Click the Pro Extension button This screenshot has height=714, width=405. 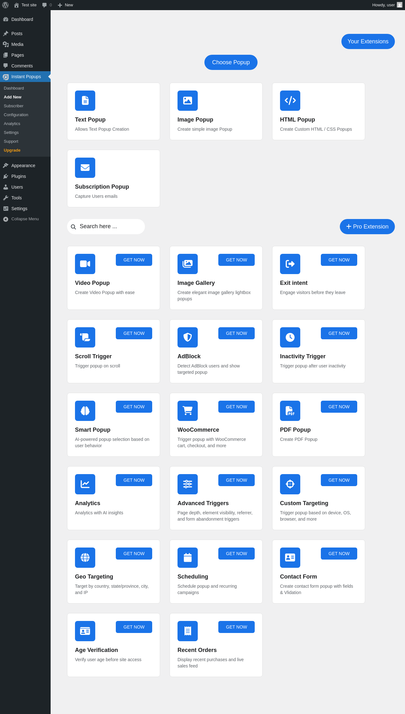coord(367,227)
